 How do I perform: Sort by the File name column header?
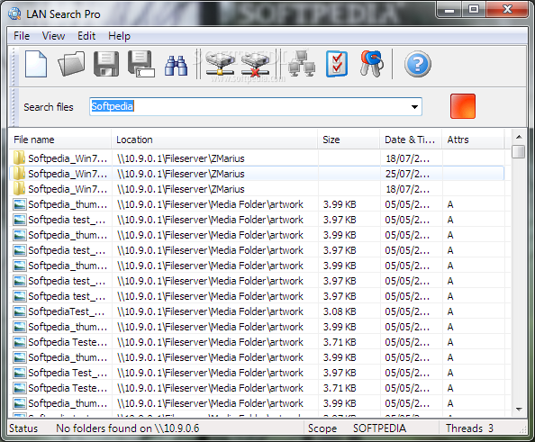pos(60,140)
